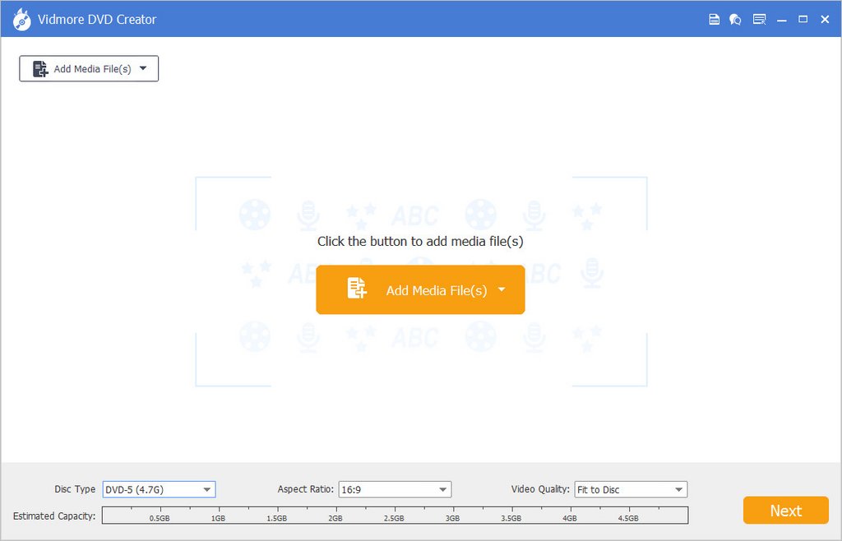Image resolution: width=842 pixels, height=541 pixels.
Task: Click the Estimated Capacity bar
Action: pyautogui.click(x=395, y=516)
